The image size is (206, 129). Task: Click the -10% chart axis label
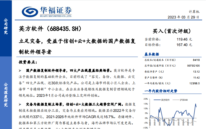click(145, 128)
